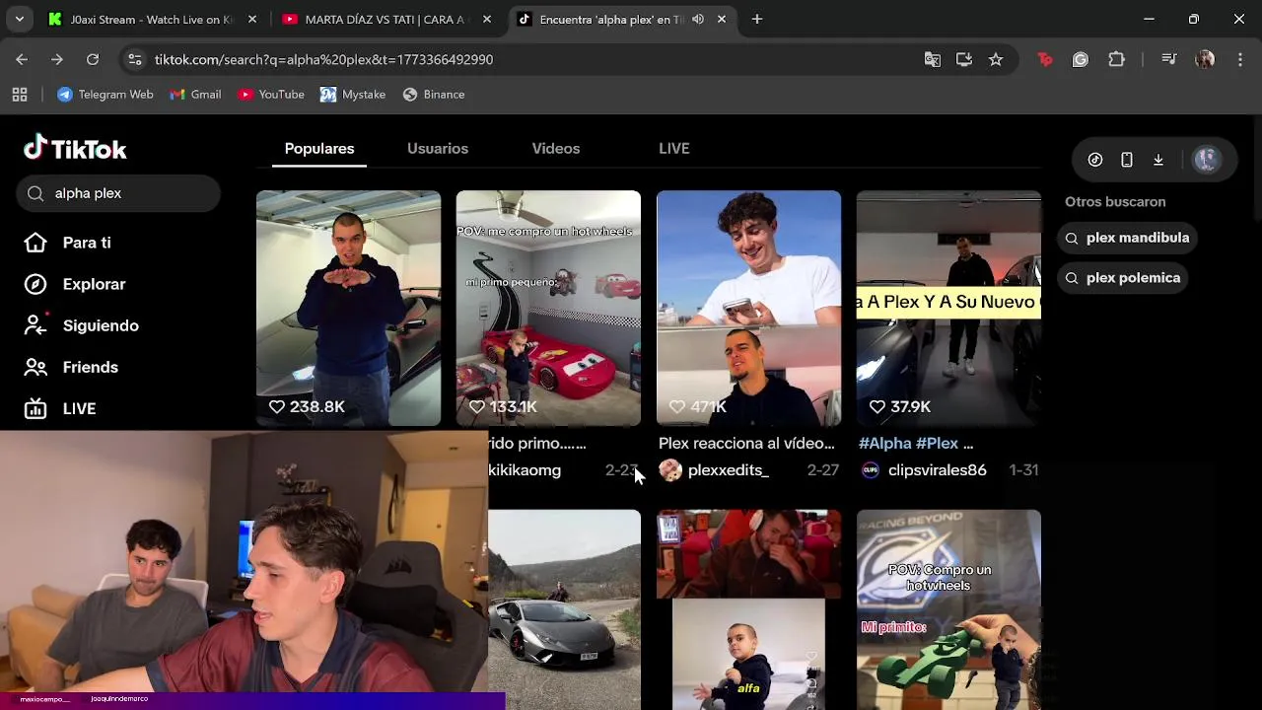Screen dimensions: 1262x710
Task: Open the Binance bookmark
Action: [434, 95]
